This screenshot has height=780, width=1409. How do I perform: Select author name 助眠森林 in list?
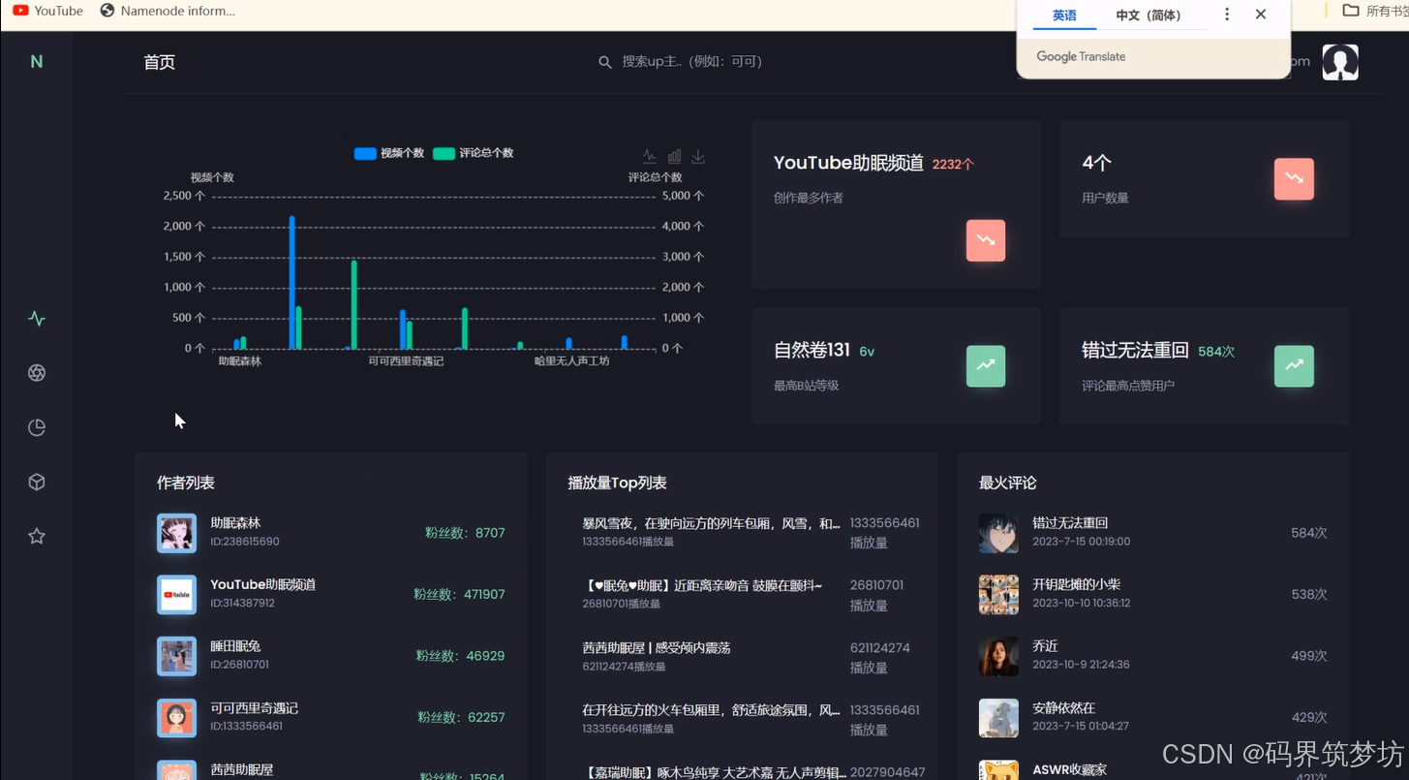click(x=235, y=523)
